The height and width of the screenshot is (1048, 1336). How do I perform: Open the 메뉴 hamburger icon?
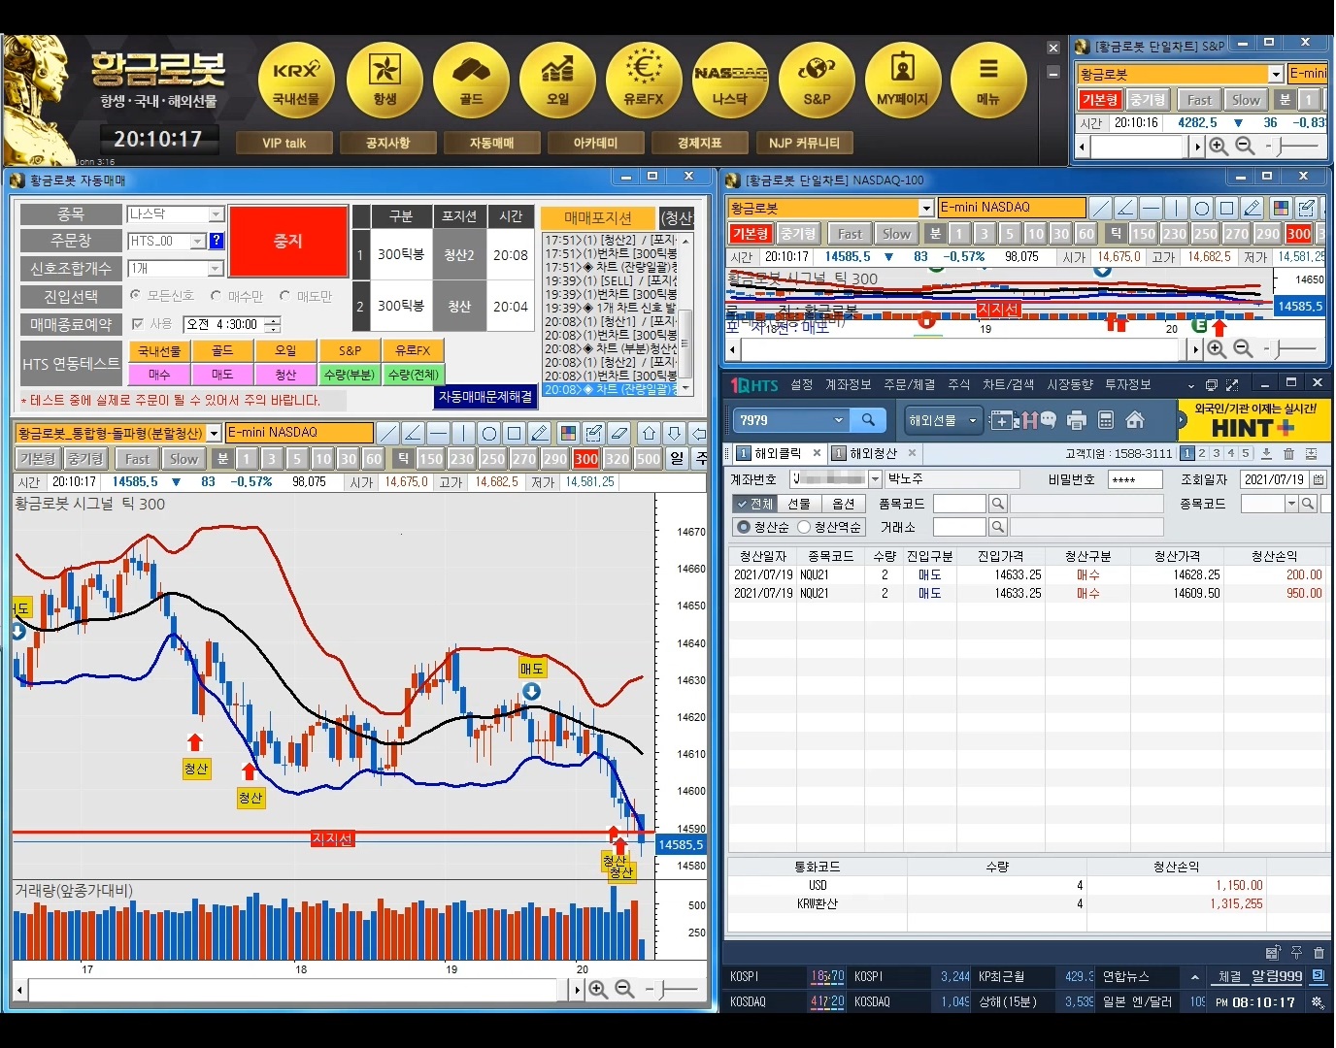988,82
